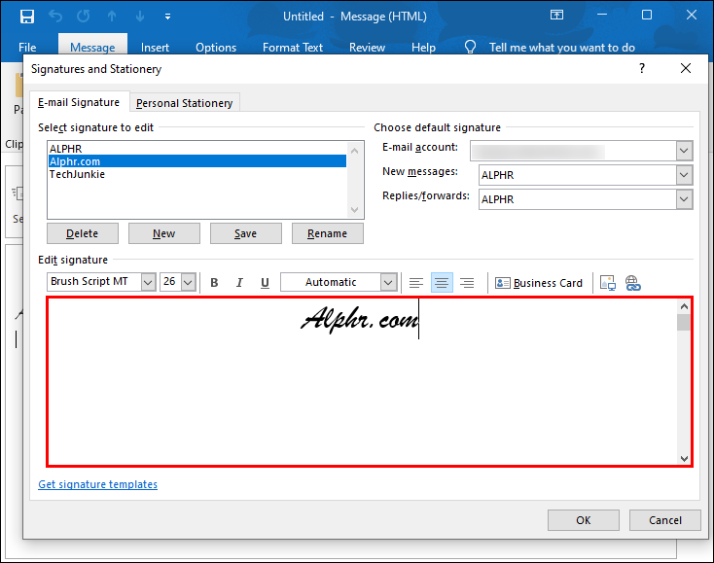Click the New signature button
The image size is (714, 563).
164,233
